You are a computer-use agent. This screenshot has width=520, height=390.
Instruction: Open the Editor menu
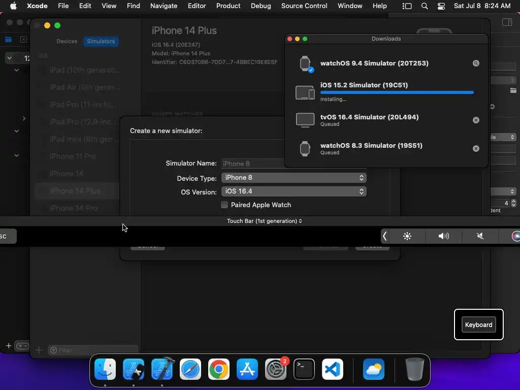197,6
